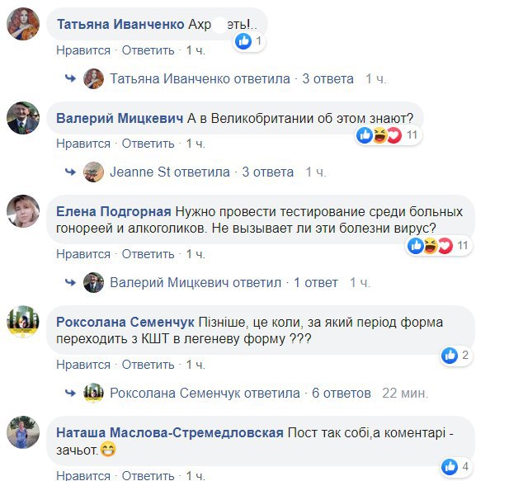Image resolution: width=509 pixels, height=481 pixels.
Task: Click Ответить under Татьяна Иванченко's comment
Action: coord(148,50)
